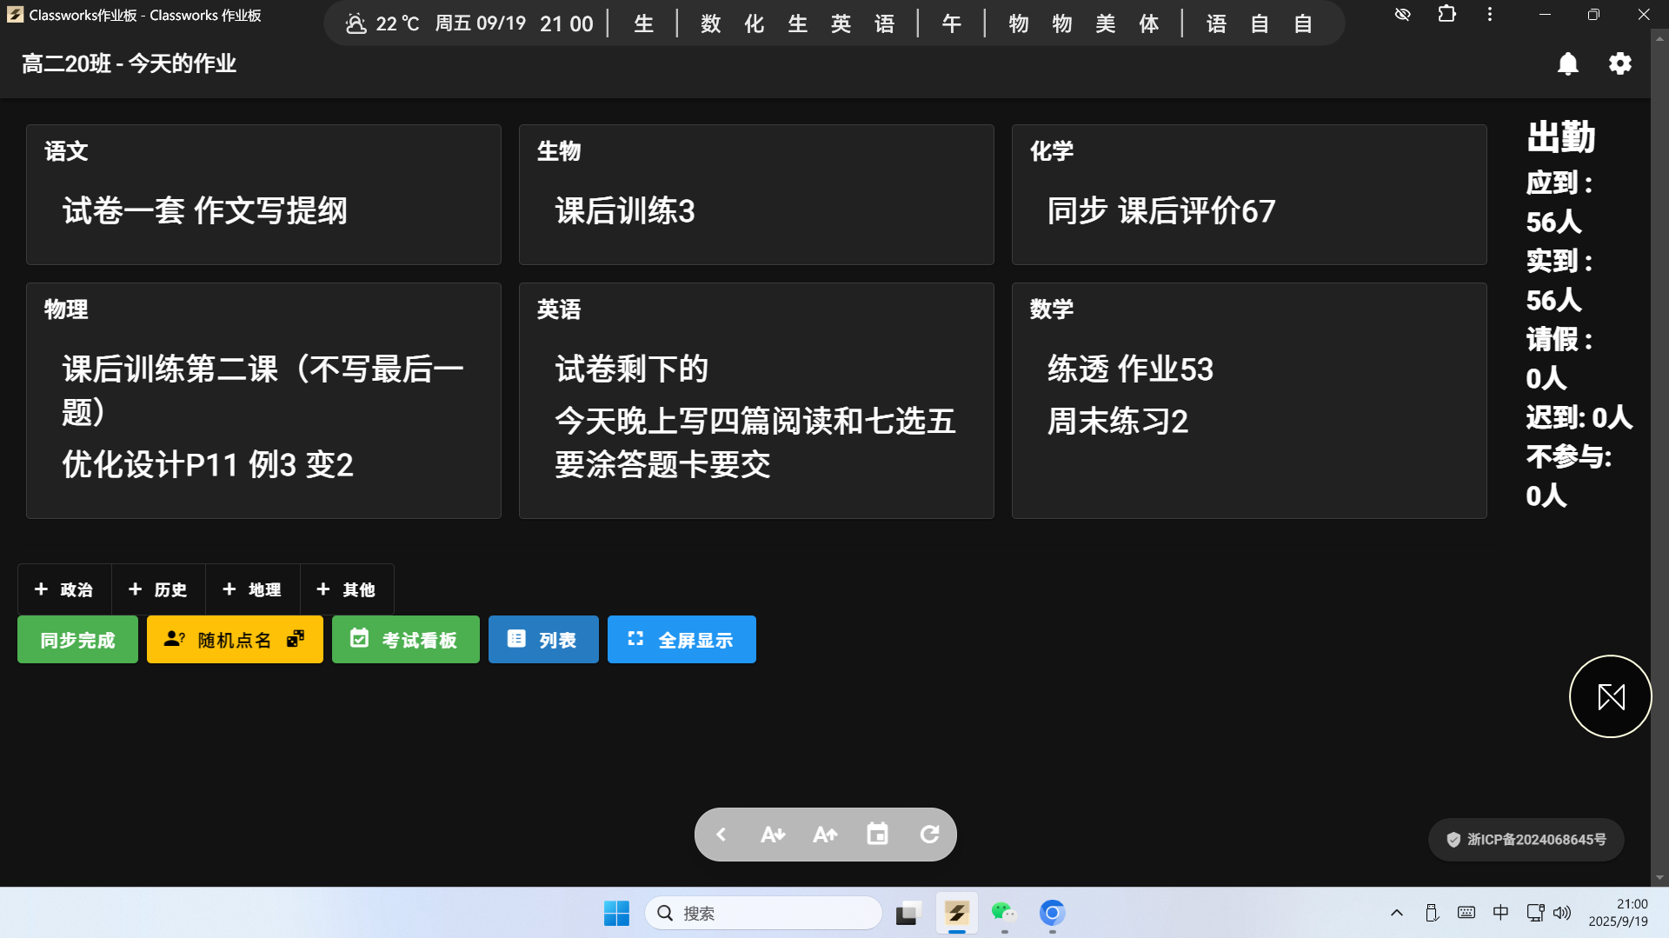
Task: Open the calendar date picker icon
Action: [x=877, y=834]
